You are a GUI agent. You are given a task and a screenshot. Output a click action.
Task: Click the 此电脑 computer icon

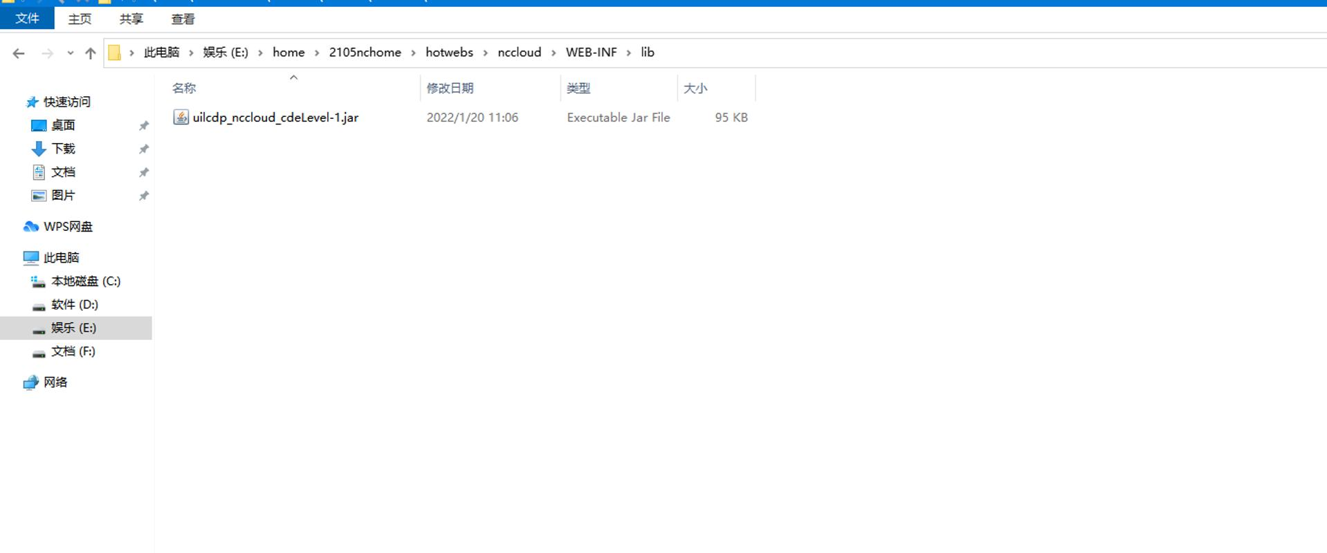[x=31, y=258]
